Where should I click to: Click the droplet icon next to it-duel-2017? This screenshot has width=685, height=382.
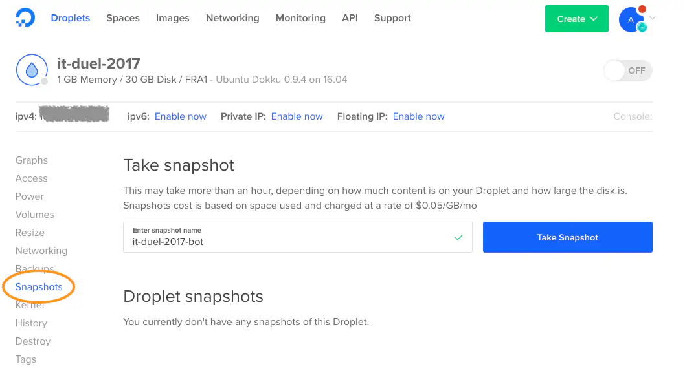32,69
